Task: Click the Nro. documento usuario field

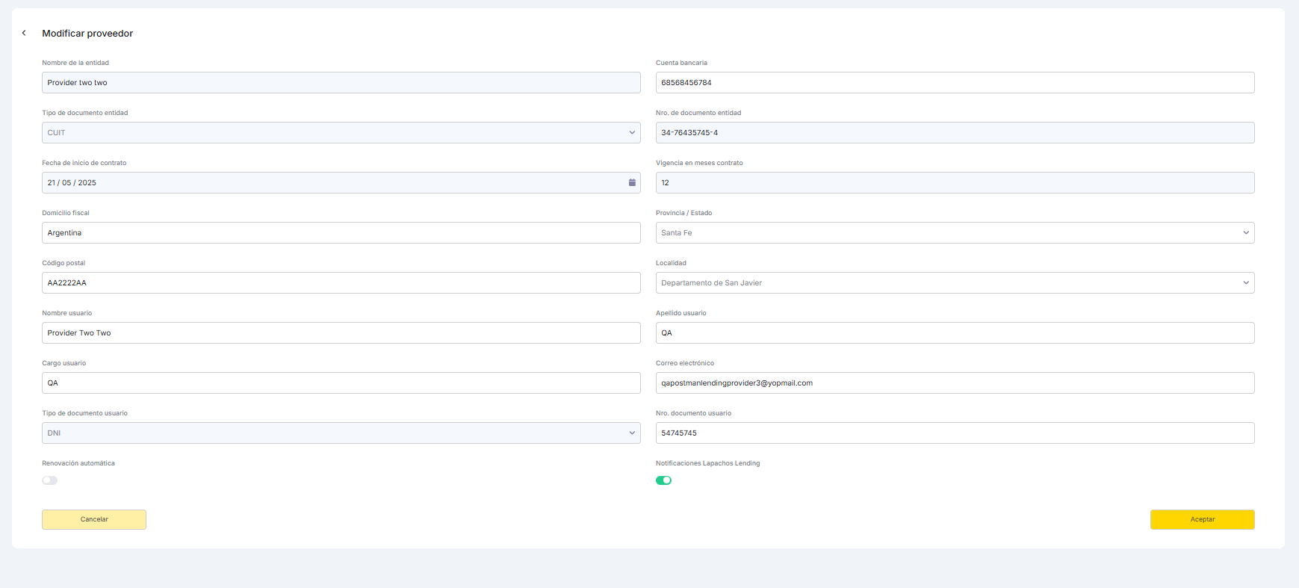Action: (955, 433)
